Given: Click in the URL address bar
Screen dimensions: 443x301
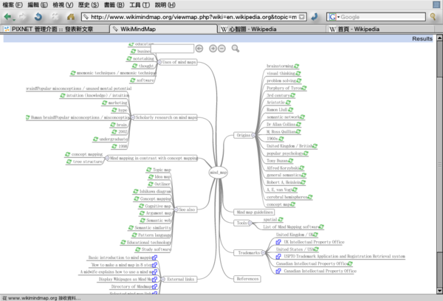Looking at the screenshot, I should tap(193, 17).
